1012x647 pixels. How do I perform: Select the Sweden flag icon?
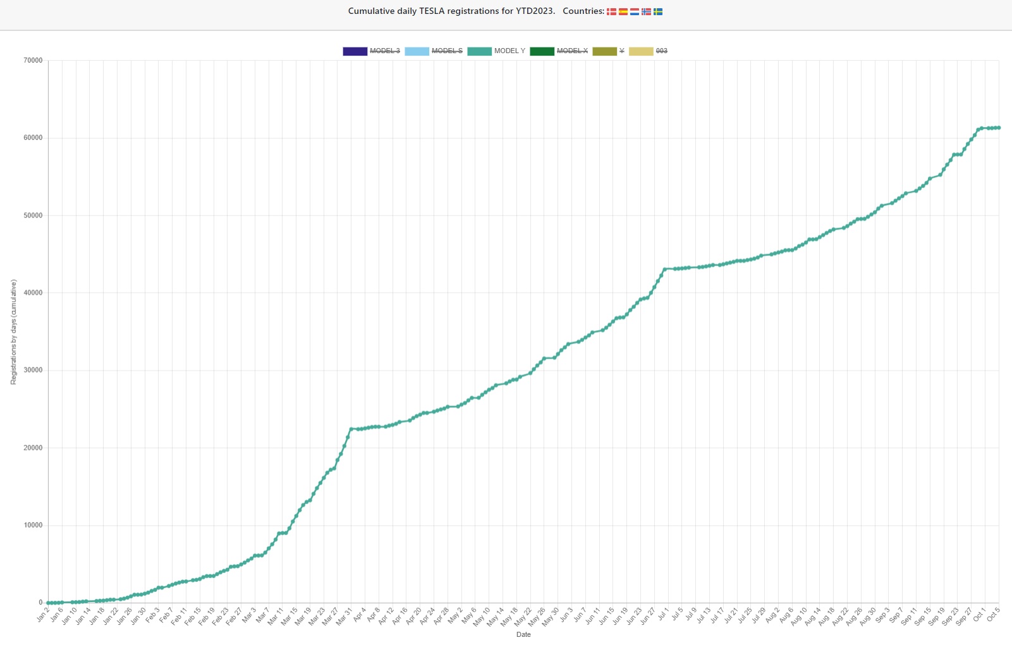pos(658,11)
